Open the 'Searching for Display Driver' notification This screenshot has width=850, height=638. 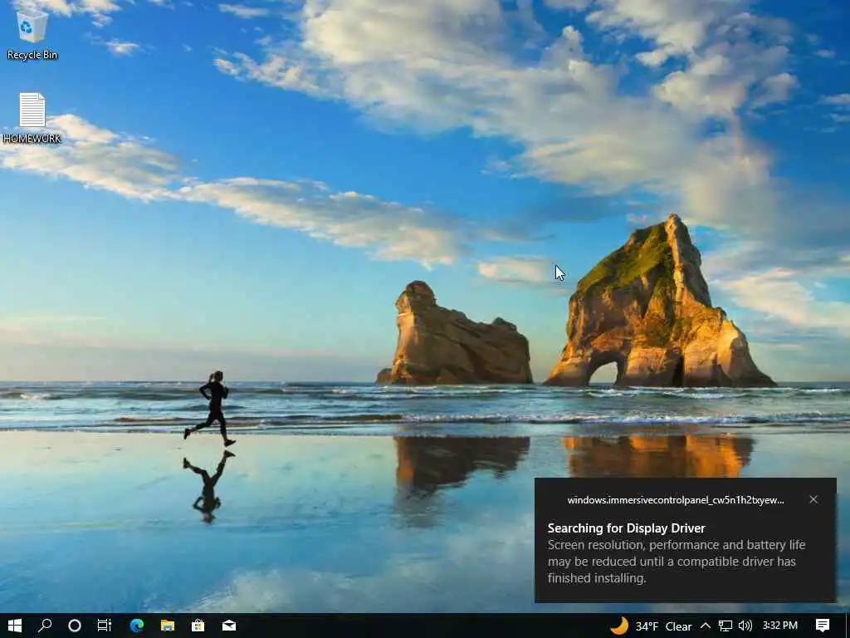pyautogui.click(x=685, y=540)
